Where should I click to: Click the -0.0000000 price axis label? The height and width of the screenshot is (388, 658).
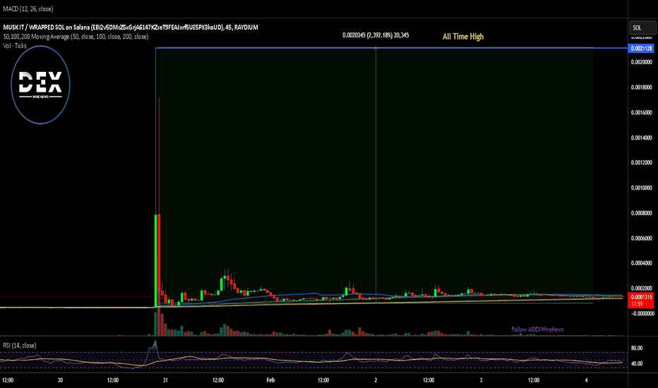coord(642,313)
